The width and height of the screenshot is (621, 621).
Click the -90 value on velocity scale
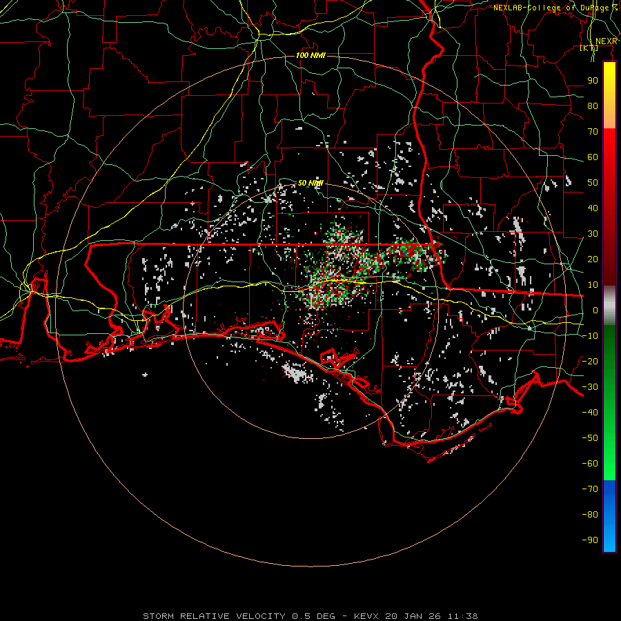[590, 540]
